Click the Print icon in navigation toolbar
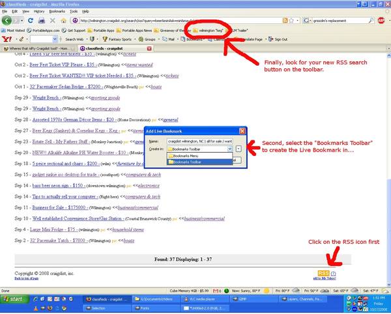The width and height of the screenshot is (391, 314). 42,20
